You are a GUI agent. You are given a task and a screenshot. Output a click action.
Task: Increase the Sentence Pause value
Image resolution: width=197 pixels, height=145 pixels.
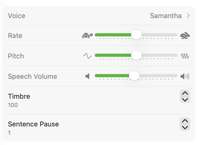click(x=185, y=121)
